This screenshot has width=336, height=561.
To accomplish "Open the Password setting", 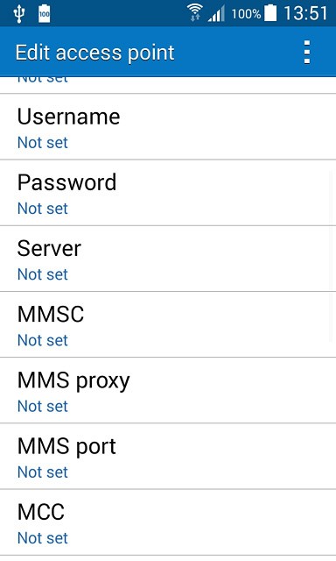I will point(168,193).
